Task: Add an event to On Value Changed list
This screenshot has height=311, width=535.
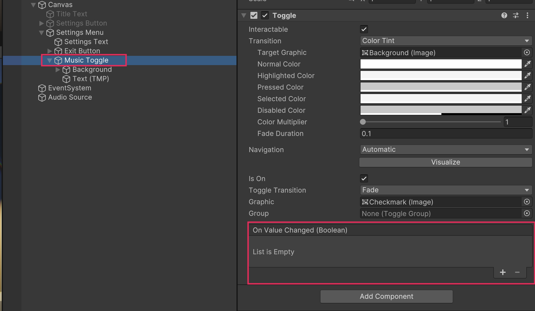Action: [x=503, y=272]
